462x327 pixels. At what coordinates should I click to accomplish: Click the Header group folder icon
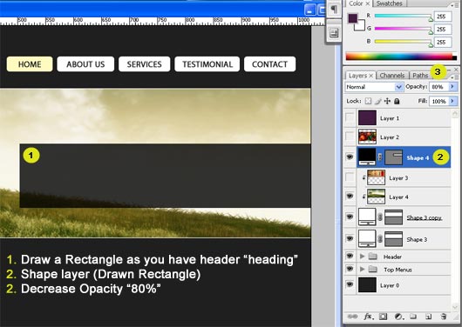pyautogui.click(x=373, y=257)
